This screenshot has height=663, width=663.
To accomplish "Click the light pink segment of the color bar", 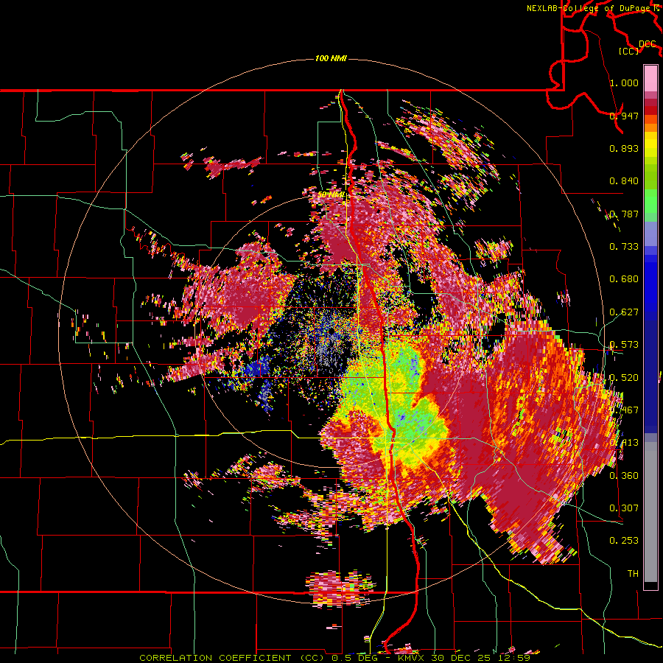I will pyautogui.click(x=650, y=78).
